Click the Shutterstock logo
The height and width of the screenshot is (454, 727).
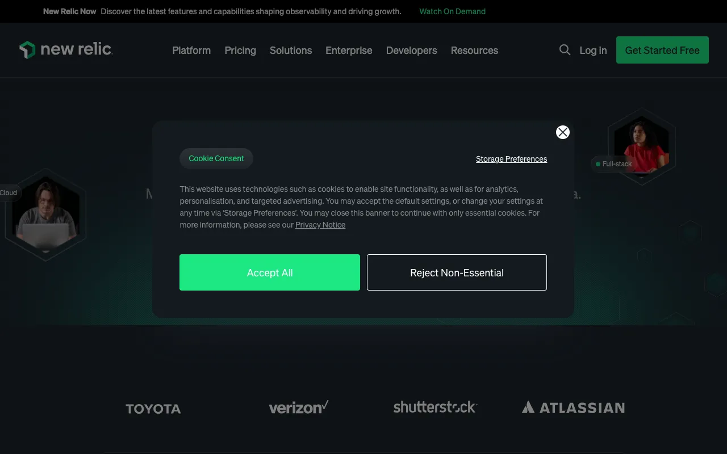click(435, 407)
